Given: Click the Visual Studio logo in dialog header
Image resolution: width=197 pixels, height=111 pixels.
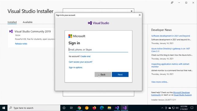Looking at the screenshot, I should tap(98, 23).
